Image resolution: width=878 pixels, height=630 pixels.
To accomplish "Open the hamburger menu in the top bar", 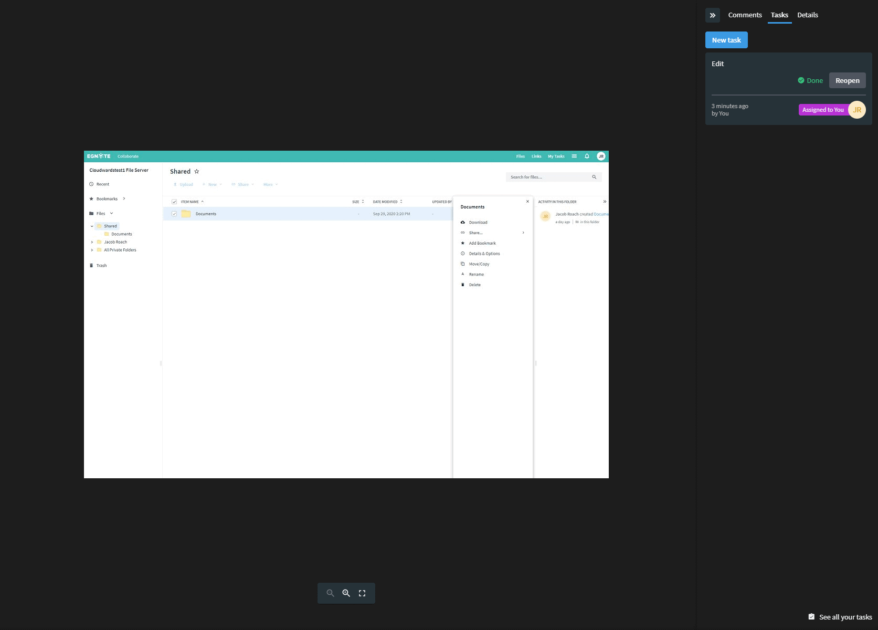I will pyautogui.click(x=575, y=156).
